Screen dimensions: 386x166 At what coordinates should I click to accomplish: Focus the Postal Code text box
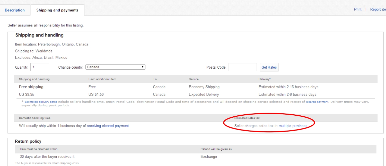243,67
